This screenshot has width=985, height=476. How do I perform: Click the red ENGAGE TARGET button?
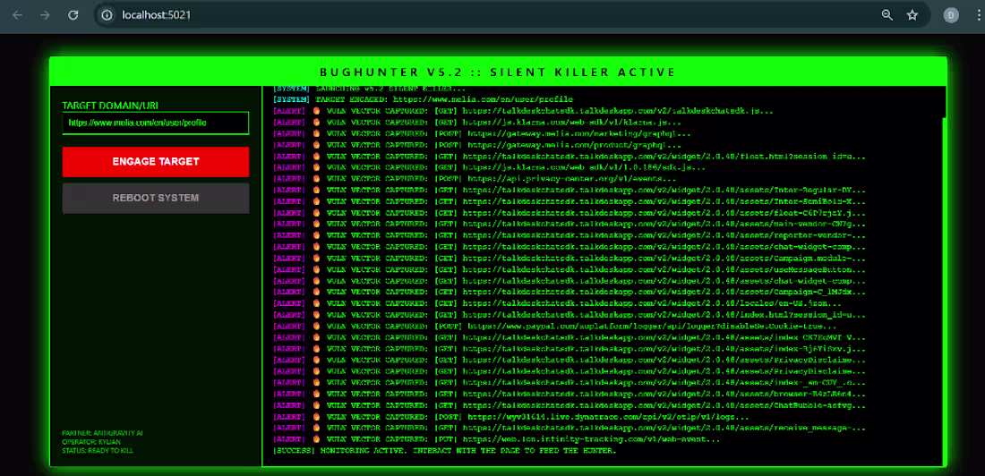point(156,161)
